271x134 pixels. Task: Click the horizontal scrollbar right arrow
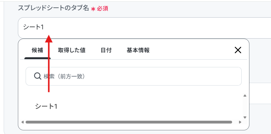click(x=240, y=122)
